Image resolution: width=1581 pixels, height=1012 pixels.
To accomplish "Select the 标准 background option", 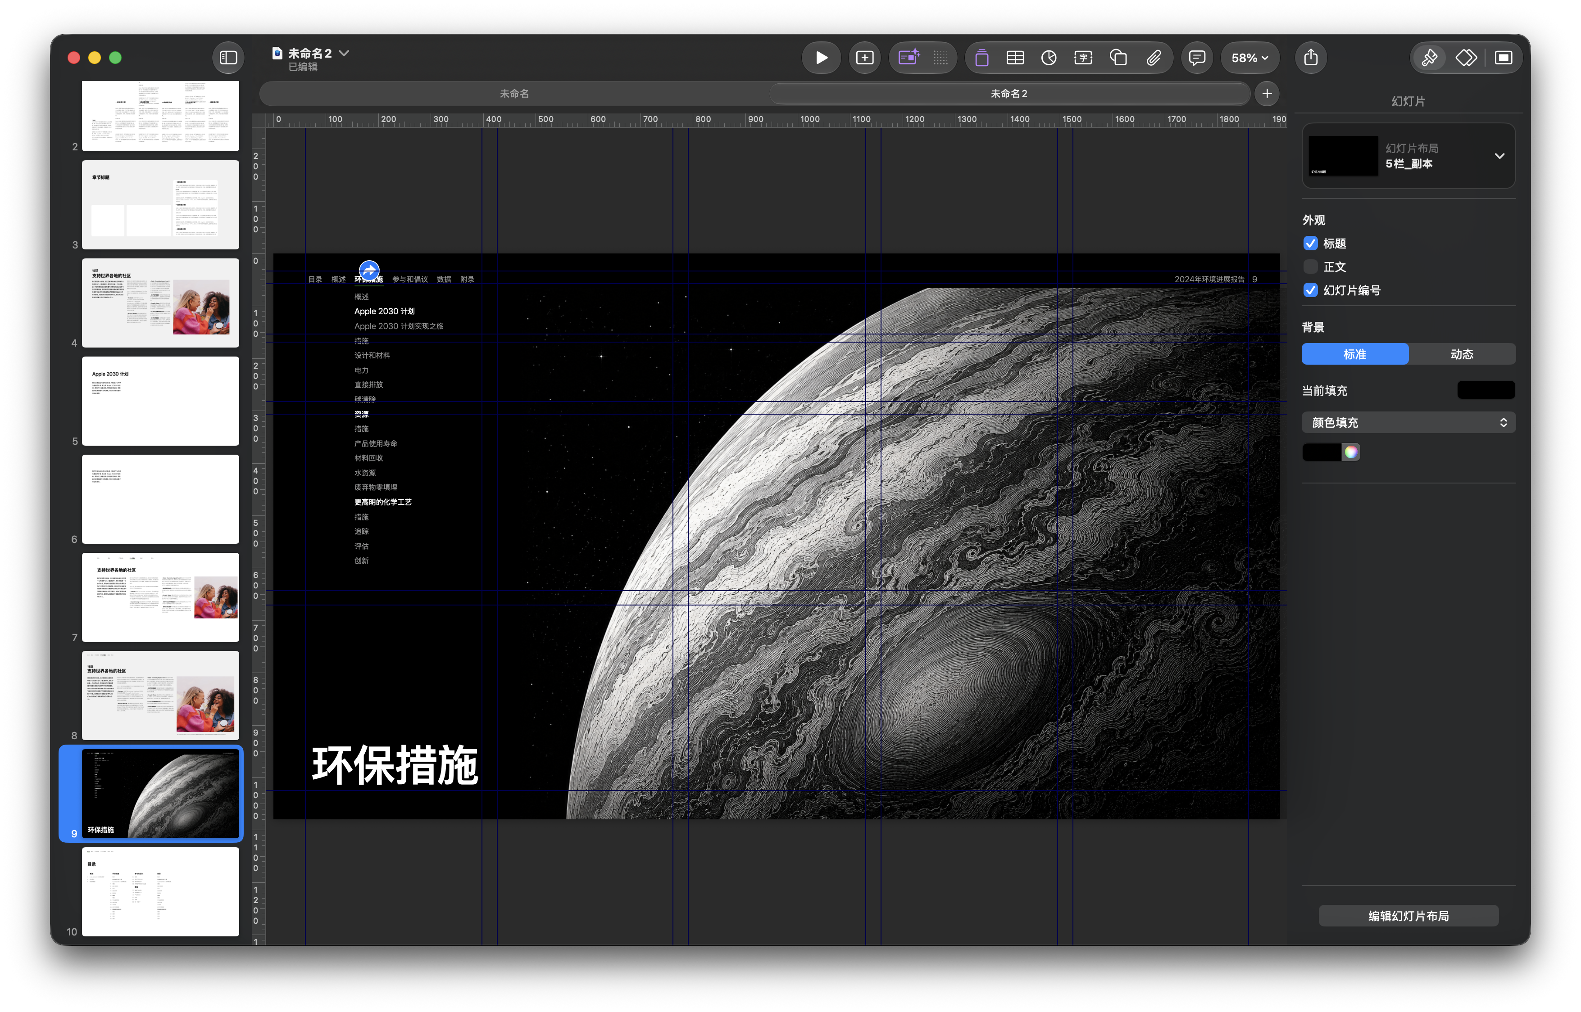I will coord(1355,354).
